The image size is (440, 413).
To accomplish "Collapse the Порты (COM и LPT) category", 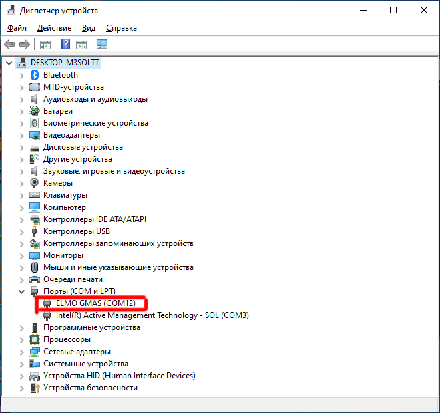I will [22, 291].
